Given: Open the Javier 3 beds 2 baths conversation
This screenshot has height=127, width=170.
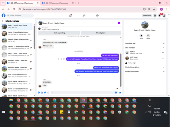Looking at the screenshot, I should pyautogui.click(x=17, y=34).
